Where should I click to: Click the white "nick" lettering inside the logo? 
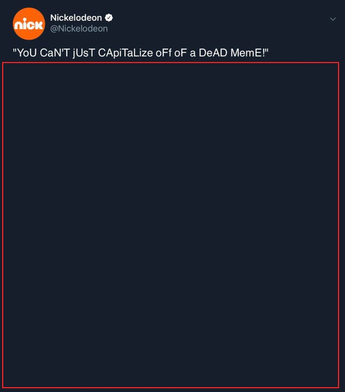tap(29, 24)
